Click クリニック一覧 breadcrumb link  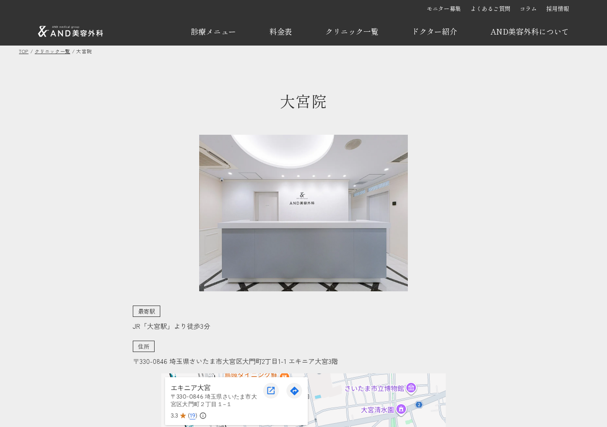pyautogui.click(x=52, y=51)
